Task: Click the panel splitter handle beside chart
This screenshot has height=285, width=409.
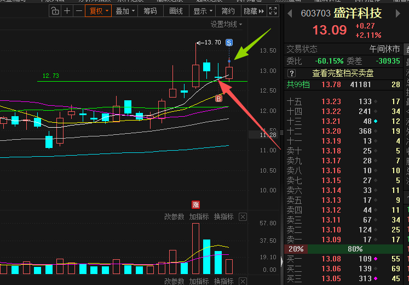Action: (282, 133)
